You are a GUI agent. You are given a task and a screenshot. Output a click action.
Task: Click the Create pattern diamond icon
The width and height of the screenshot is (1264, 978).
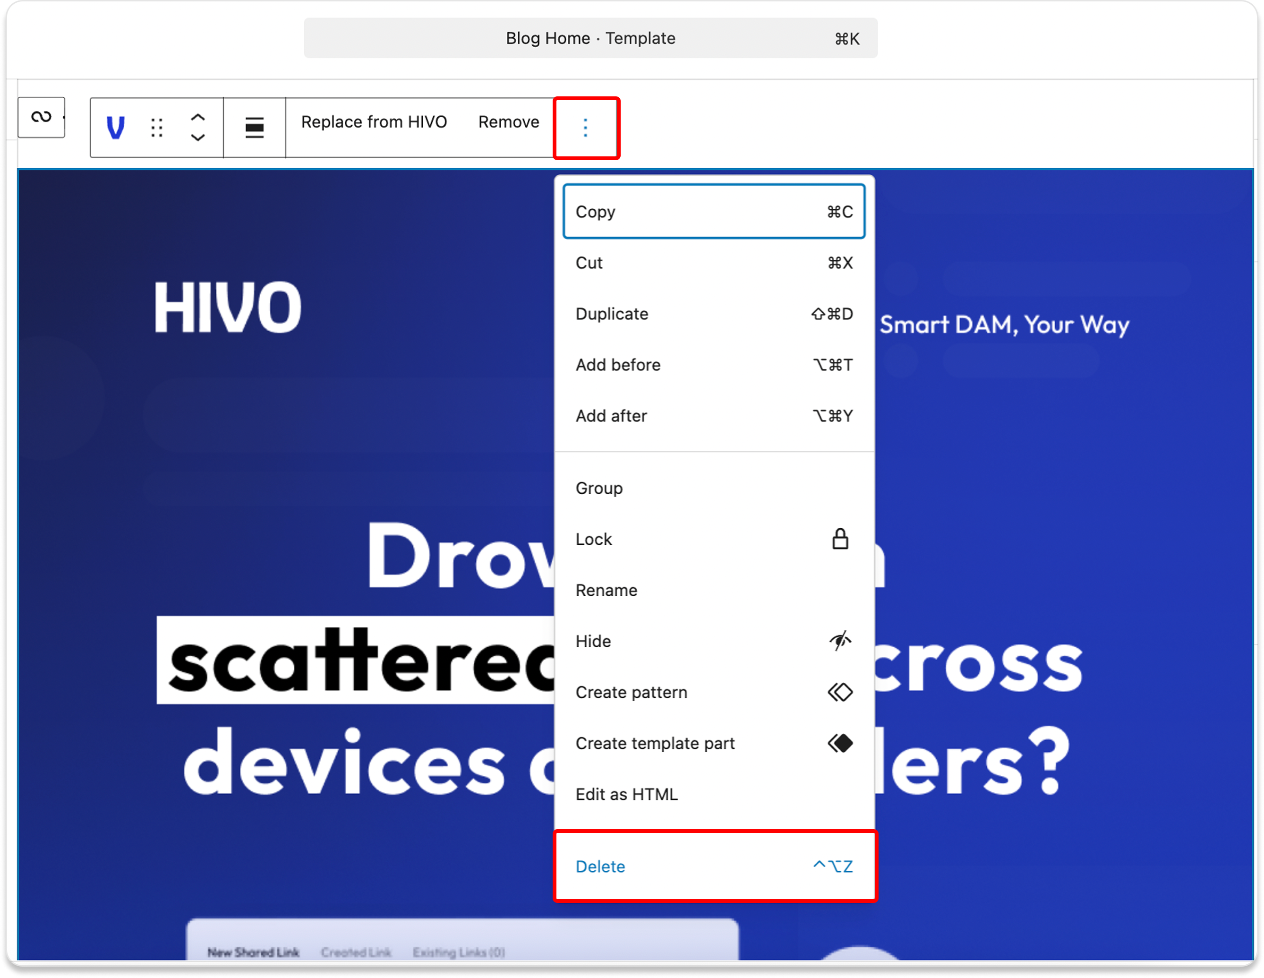840,692
